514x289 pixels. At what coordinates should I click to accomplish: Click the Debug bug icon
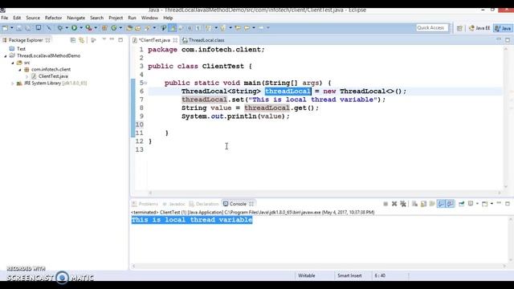60,28
